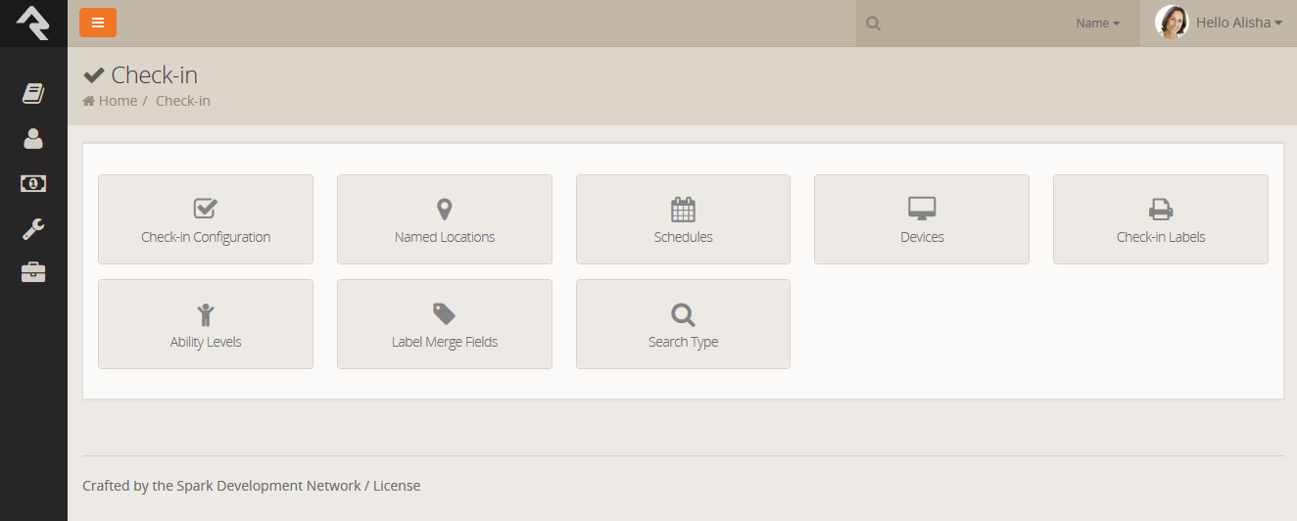Click Crafted by the Spark Development Network text
The image size is (1297, 521).
pos(221,486)
